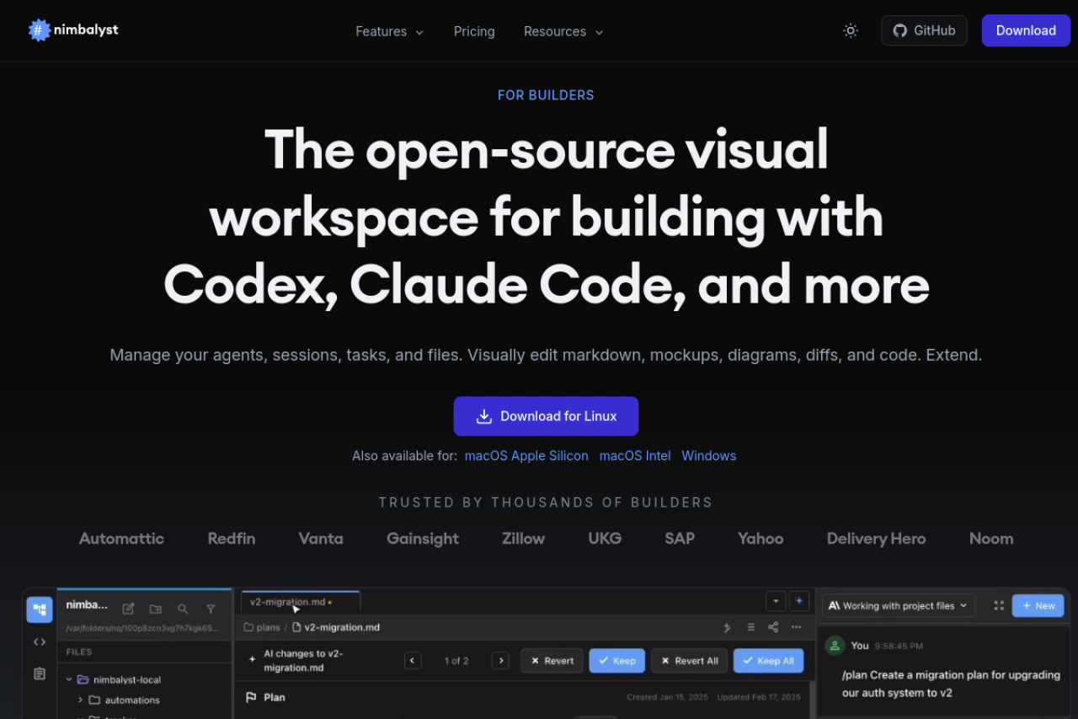This screenshot has width=1078, height=719.
Task: Click the "1 of 2" change counter
Action: point(456,661)
